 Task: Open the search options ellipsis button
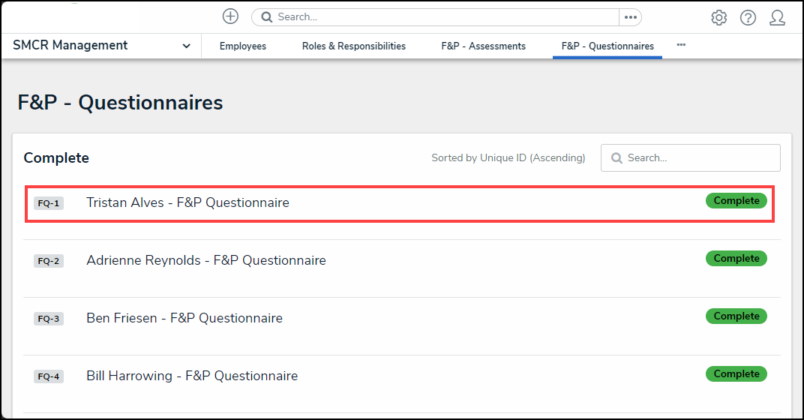pyautogui.click(x=631, y=17)
